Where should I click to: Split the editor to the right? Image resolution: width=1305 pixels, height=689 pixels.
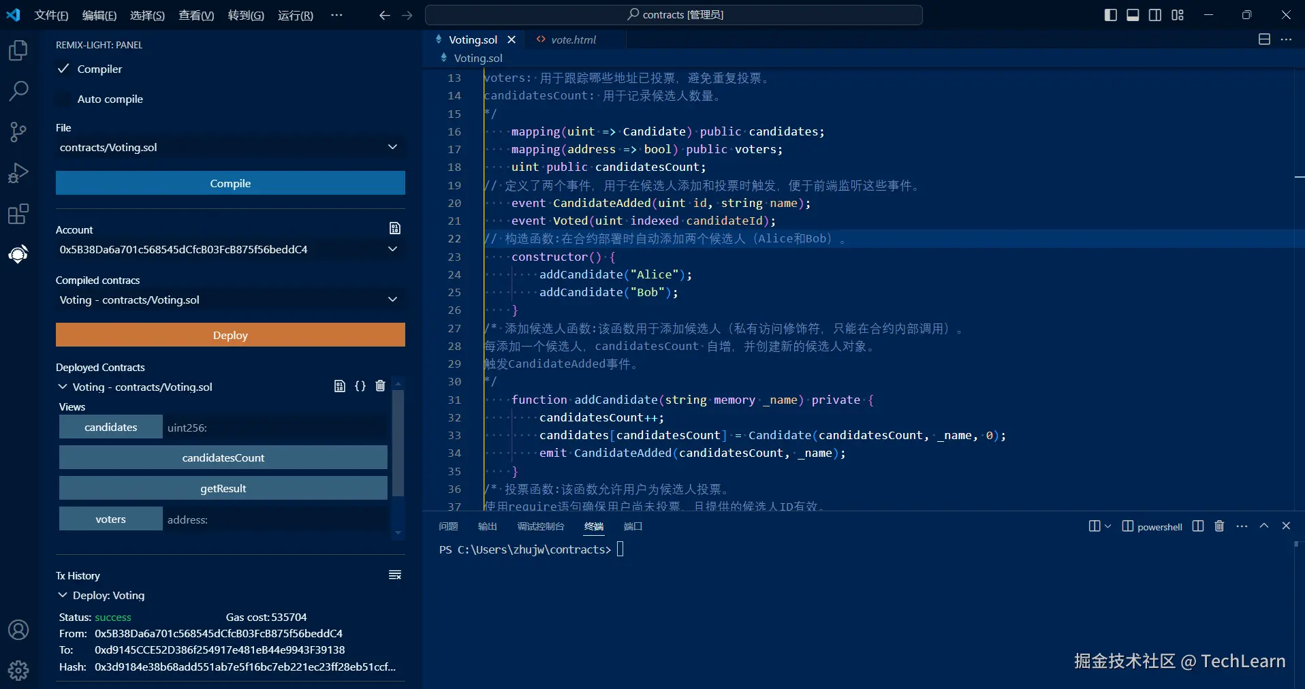point(1264,39)
